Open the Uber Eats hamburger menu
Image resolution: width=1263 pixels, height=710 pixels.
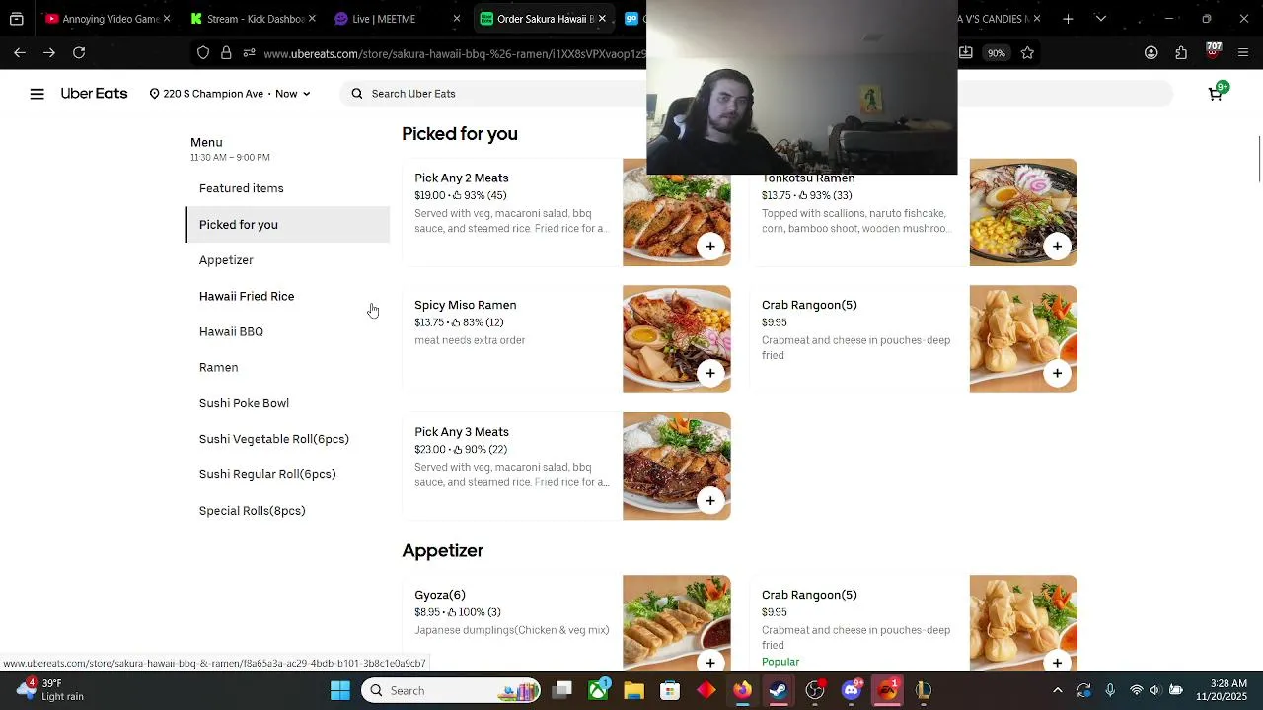(x=37, y=94)
